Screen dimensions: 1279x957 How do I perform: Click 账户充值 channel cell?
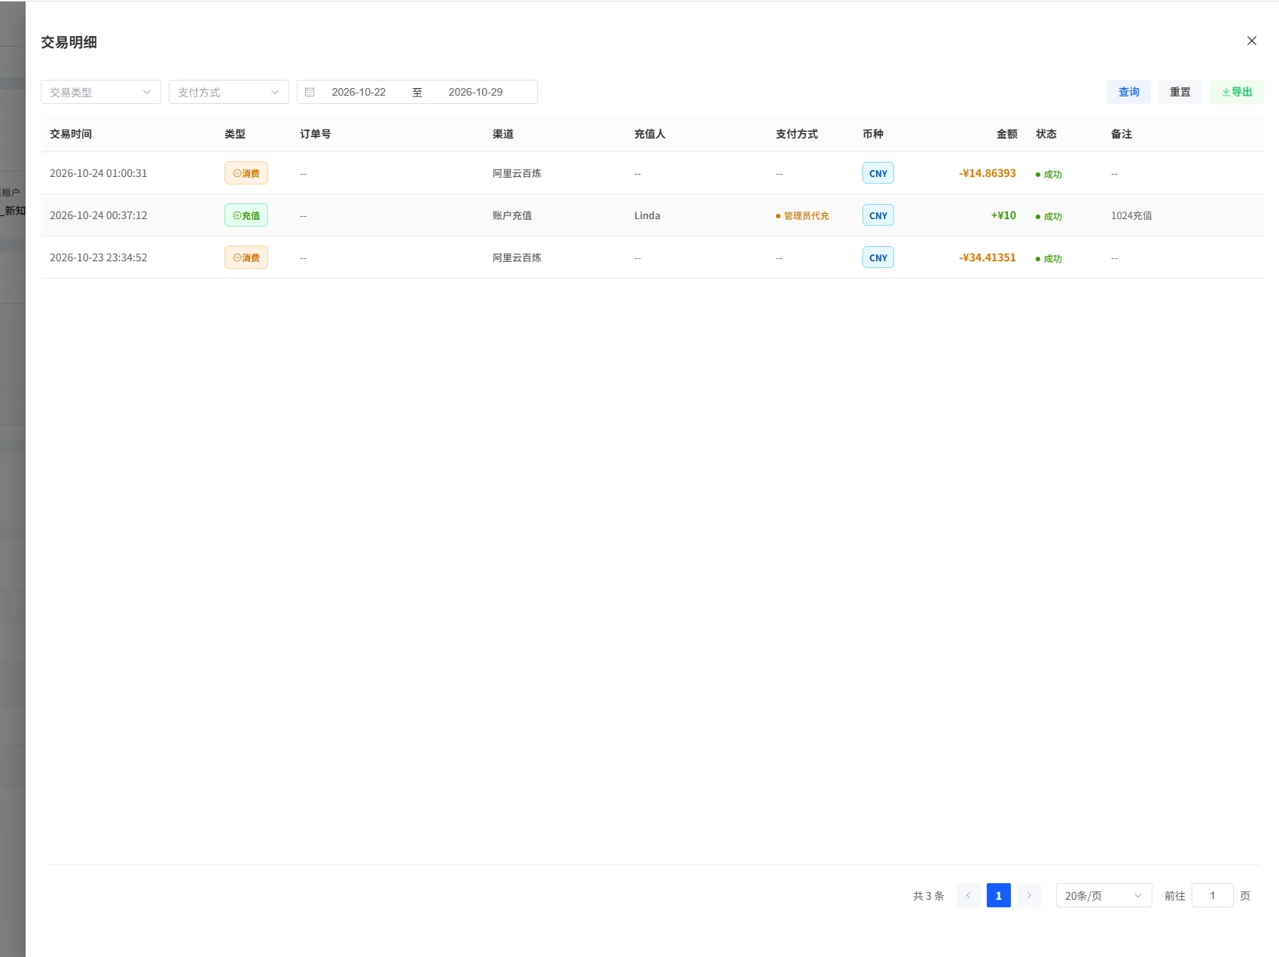coord(512,215)
